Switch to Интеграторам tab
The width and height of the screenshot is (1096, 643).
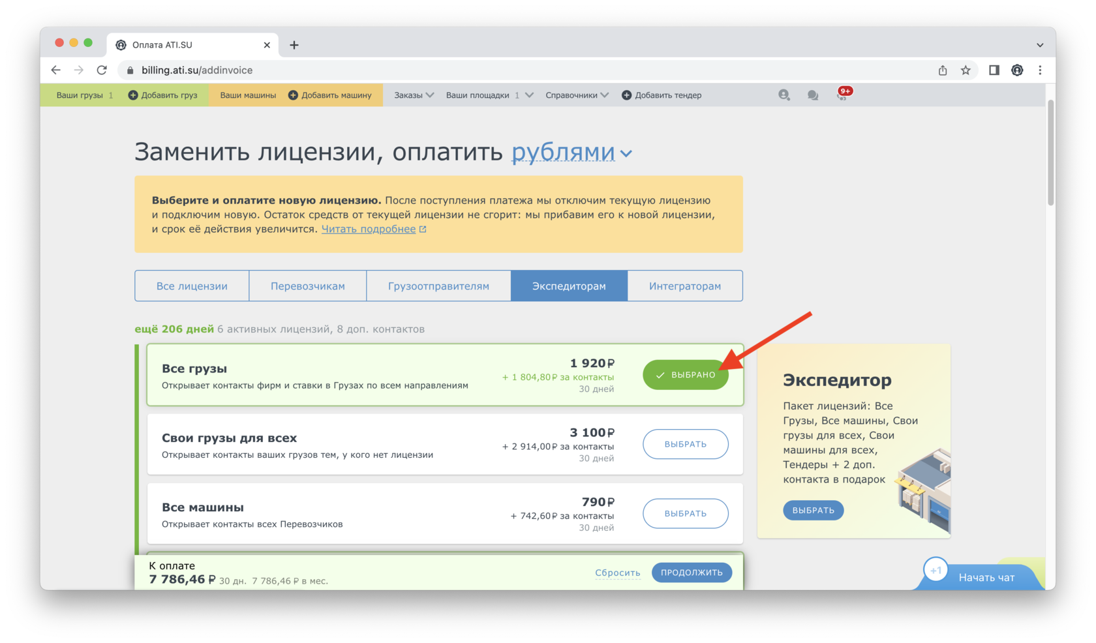(685, 286)
